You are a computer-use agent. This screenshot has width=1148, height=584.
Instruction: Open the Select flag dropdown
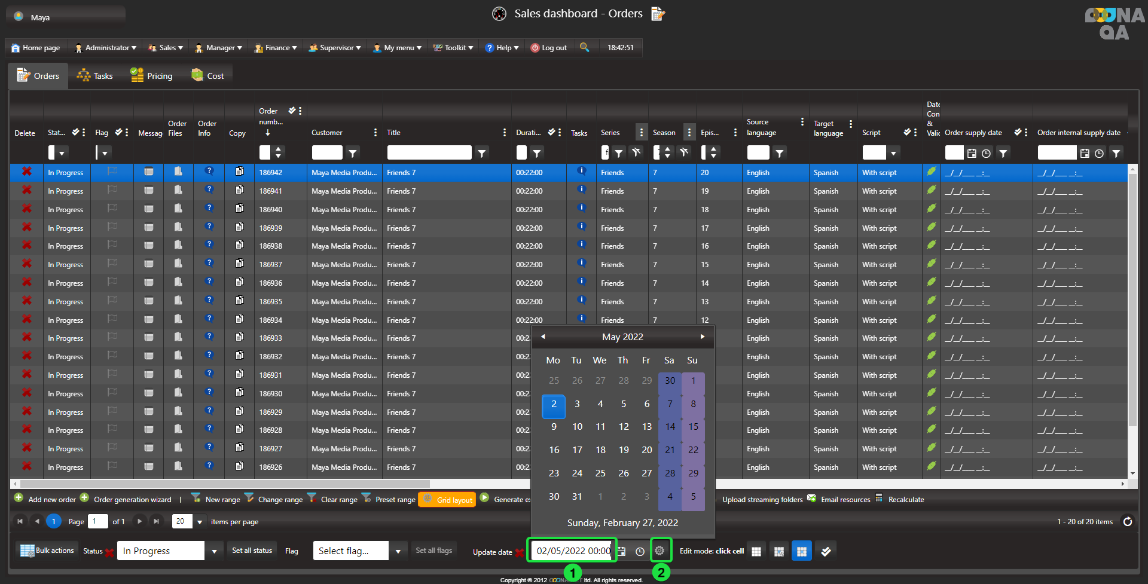(398, 551)
